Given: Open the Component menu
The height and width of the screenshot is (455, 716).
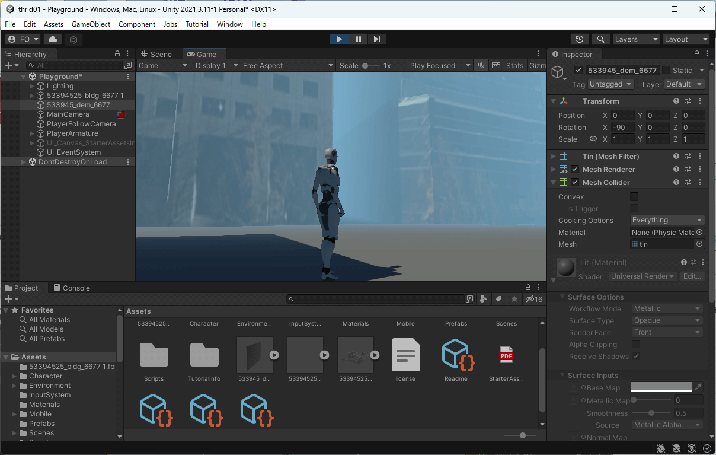Looking at the screenshot, I should [137, 24].
